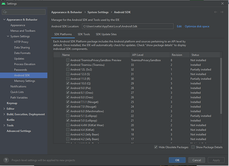Viewport: 229px width, 166px height.
Task: Select Android SDK in sidebar
Action: [x=24, y=75]
